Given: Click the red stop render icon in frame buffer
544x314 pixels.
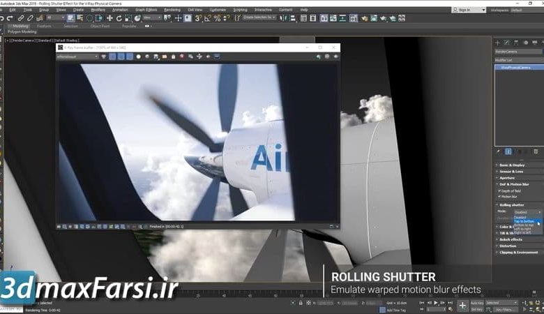Looking at the screenshot, I should coord(182,57).
